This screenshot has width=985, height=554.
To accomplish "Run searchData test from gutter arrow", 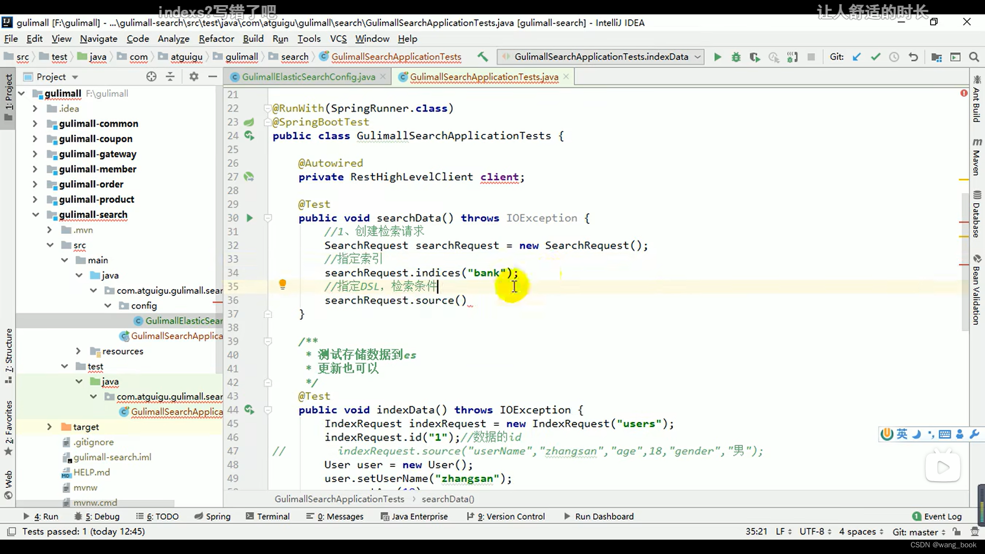I will [250, 218].
